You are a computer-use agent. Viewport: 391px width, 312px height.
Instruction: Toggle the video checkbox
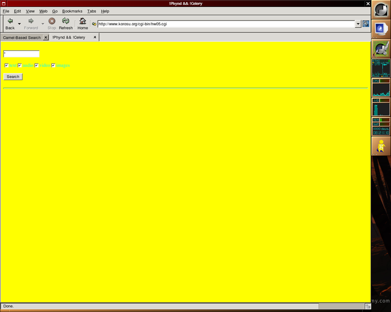36,65
